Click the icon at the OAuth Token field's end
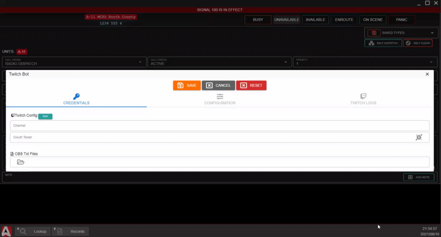This screenshot has width=441, height=237. 419,137
